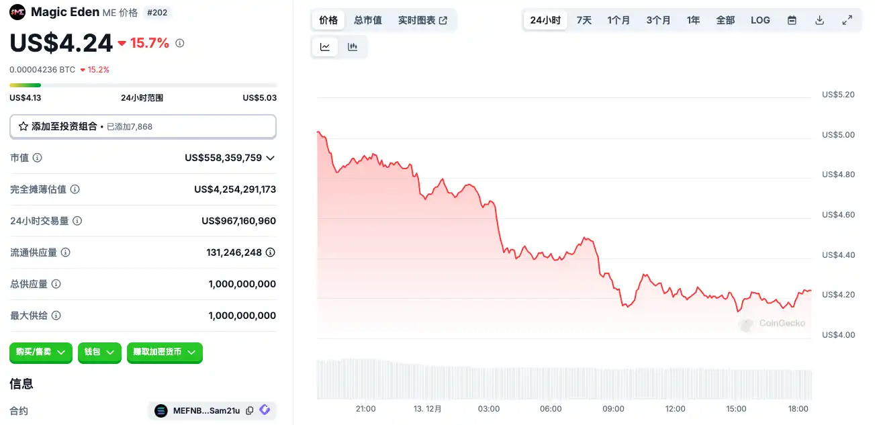The height and width of the screenshot is (425, 875).
Task: Click info icon next to 24小时交易量
Action: pos(77,221)
